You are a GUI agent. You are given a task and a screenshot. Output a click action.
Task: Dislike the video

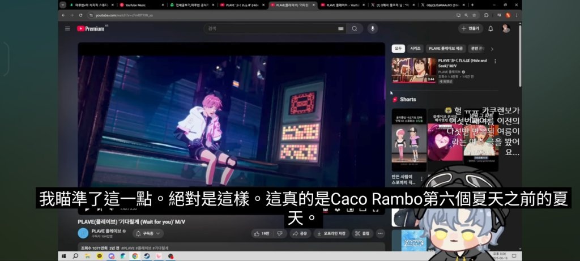[280, 233]
